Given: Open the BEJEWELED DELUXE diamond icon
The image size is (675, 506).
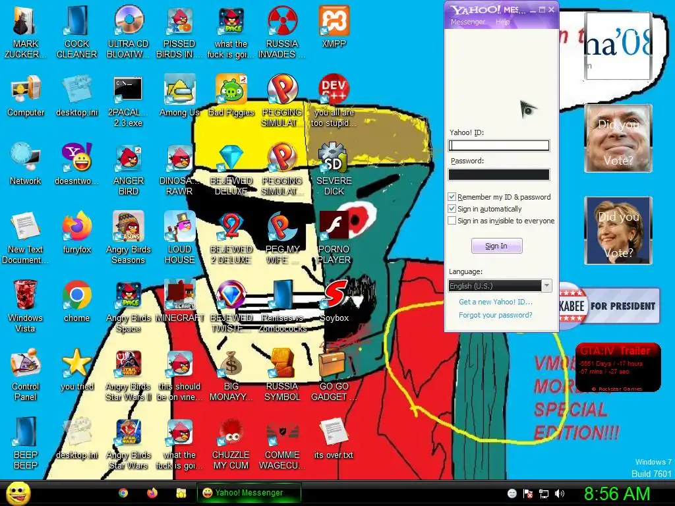Looking at the screenshot, I should [x=231, y=158].
